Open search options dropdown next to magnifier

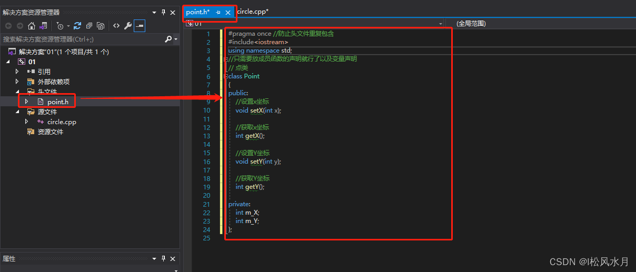(x=176, y=39)
